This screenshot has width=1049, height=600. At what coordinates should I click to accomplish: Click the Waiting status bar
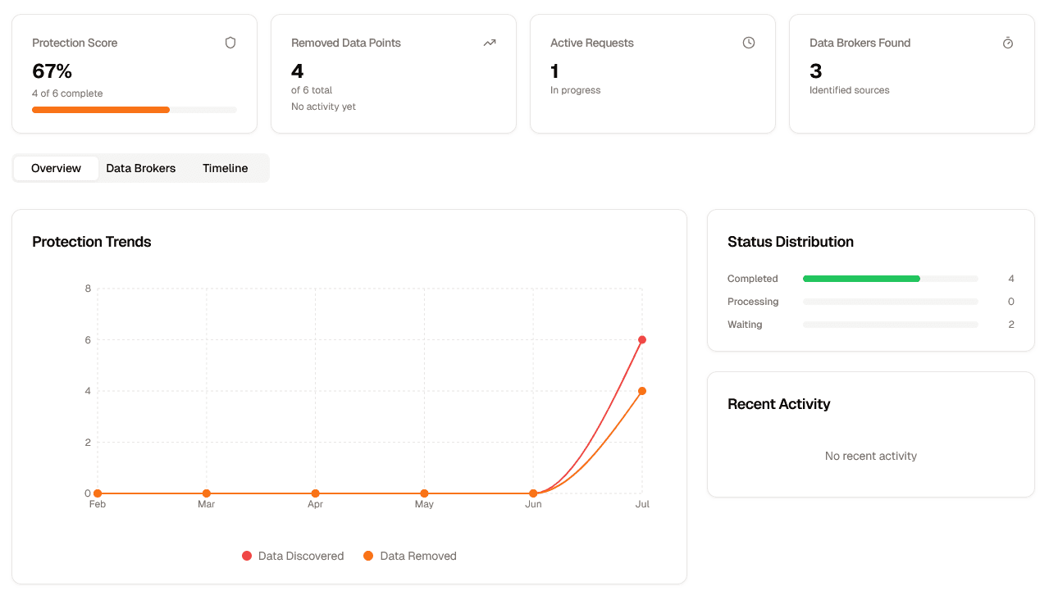(x=891, y=325)
